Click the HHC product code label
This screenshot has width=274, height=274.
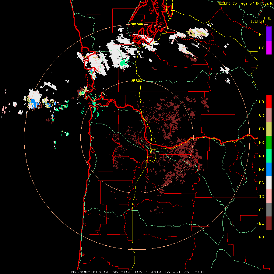click(x=268, y=18)
